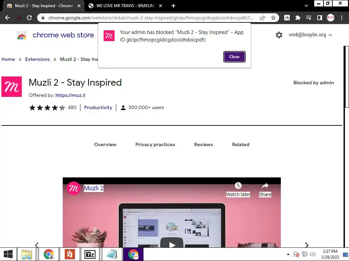
Task: Open File Explorer from the taskbar
Action: click(27, 254)
